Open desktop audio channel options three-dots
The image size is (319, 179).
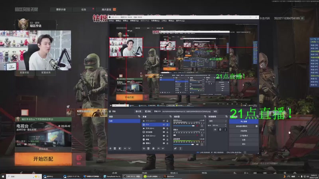point(202,144)
